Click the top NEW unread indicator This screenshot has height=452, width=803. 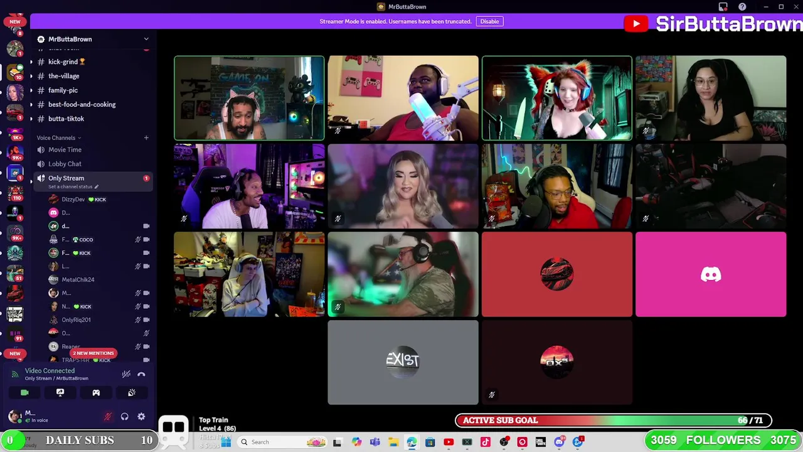(x=15, y=21)
